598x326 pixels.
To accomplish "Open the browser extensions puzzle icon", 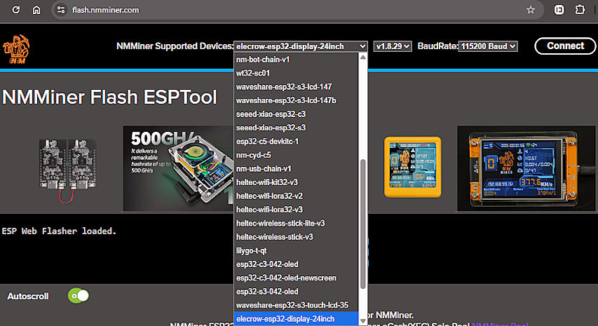I will click(580, 10).
